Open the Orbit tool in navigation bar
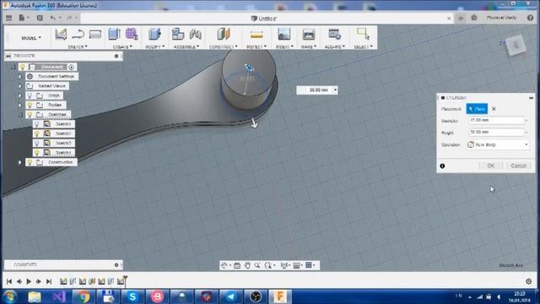This screenshot has width=540, height=304. (x=224, y=265)
